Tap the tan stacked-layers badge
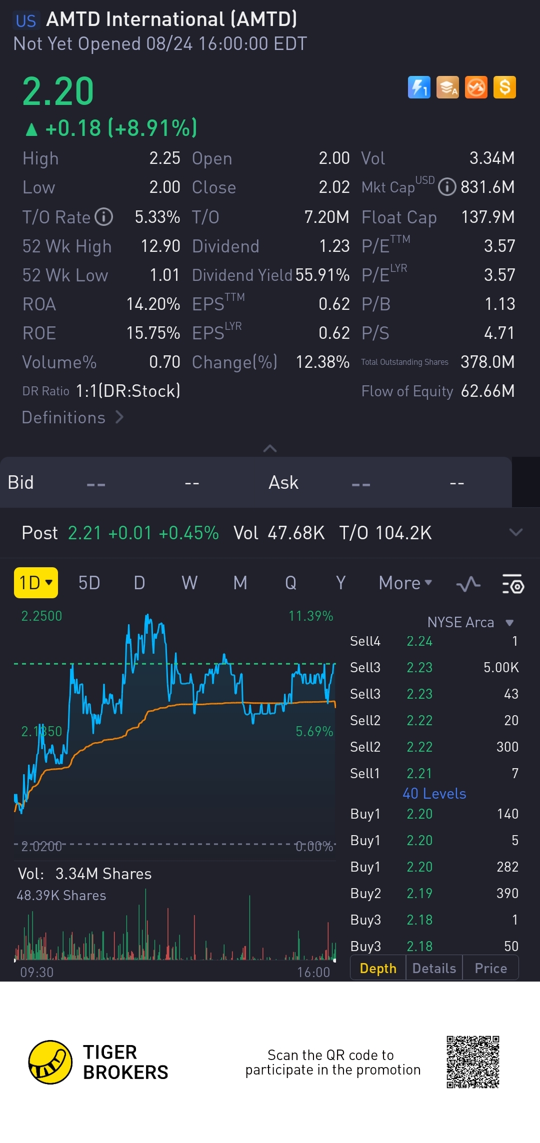This screenshot has width=540, height=1143. click(x=447, y=87)
